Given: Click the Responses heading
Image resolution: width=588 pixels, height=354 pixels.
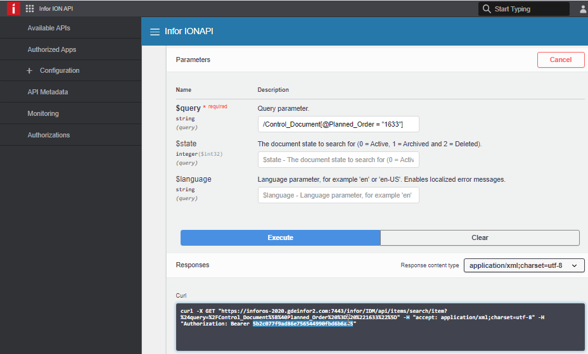Looking at the screenshot, I should [x=193, y=265].
